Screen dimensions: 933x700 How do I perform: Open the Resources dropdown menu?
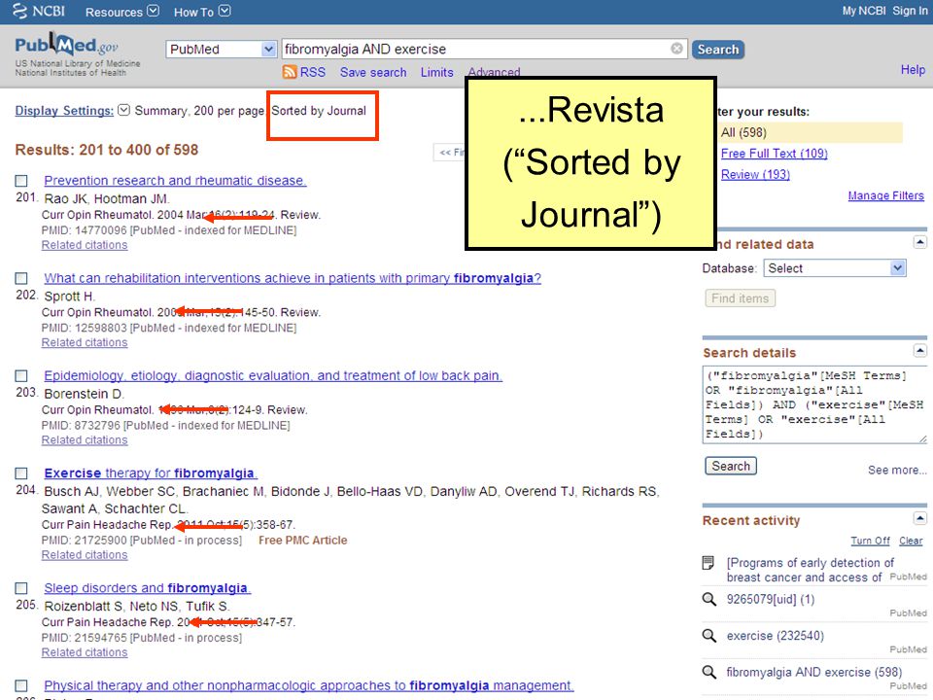pyautogui.click(x=122, y=12)
